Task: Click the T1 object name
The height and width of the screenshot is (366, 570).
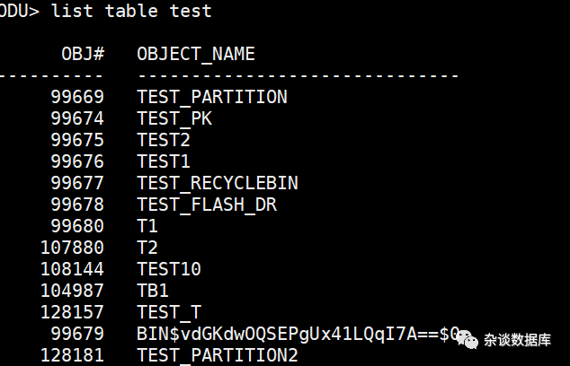Action: 147,226
